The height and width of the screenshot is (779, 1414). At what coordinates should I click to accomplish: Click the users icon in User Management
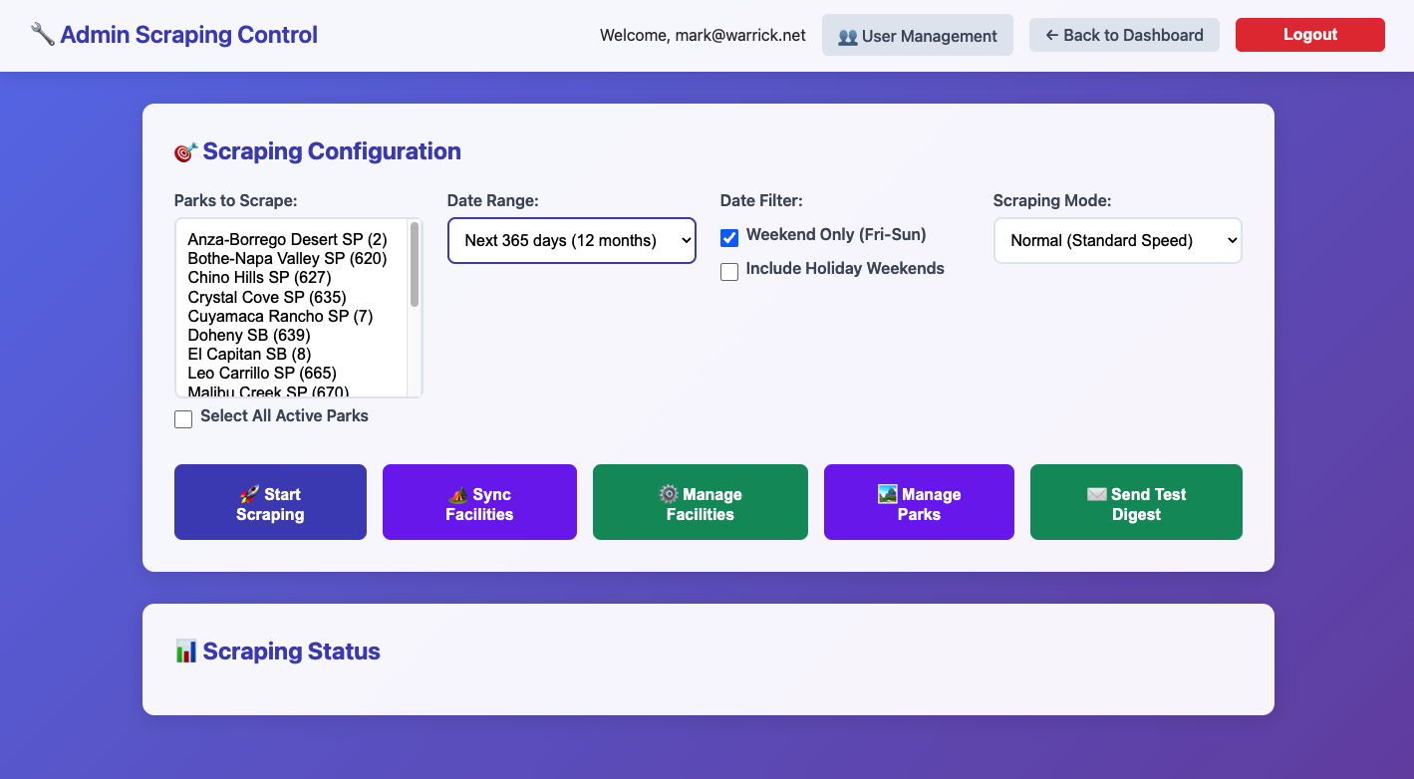pyautogui.click(x=848, y=37)
